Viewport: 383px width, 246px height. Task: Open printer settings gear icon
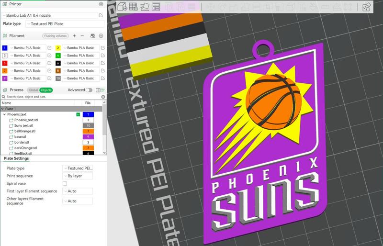point(101,4)
